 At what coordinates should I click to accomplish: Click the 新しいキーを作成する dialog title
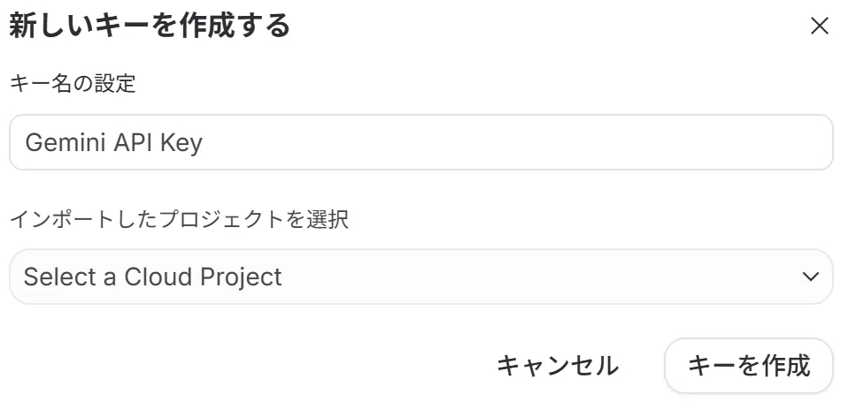pos(150,27)
